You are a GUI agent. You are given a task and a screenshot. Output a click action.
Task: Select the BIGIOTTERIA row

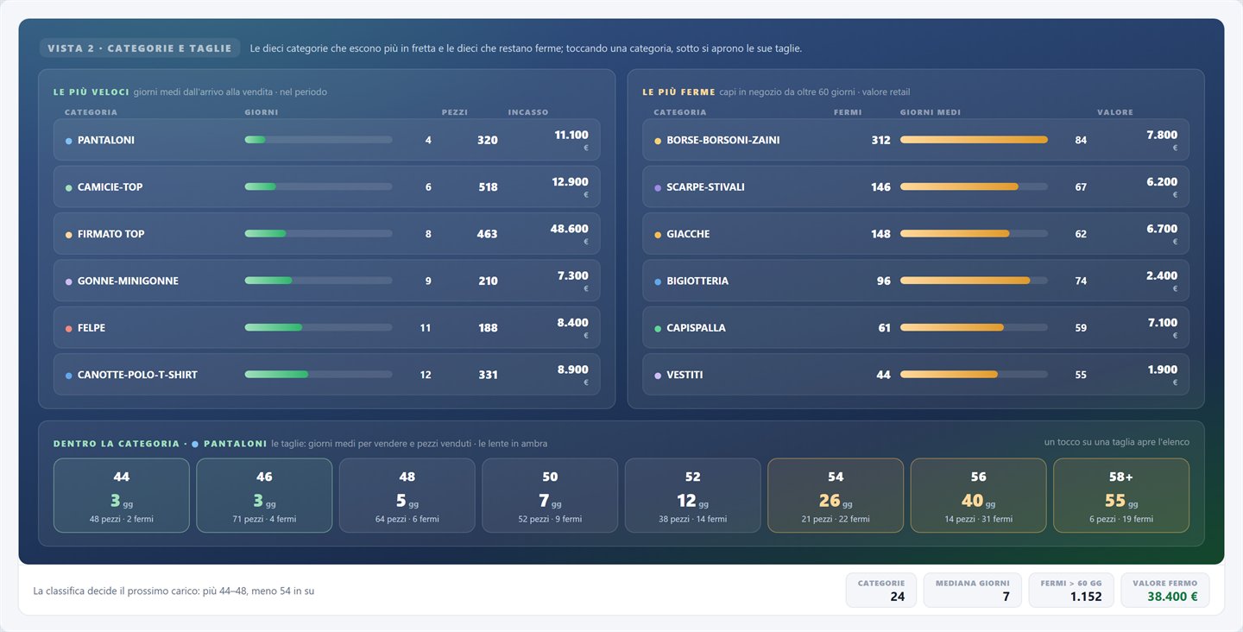click(x=916, y=281)
